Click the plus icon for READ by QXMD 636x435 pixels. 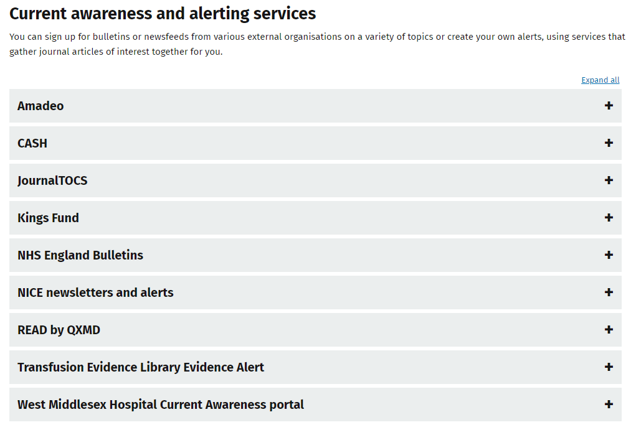pyautogui.click(x=609, y=330)
